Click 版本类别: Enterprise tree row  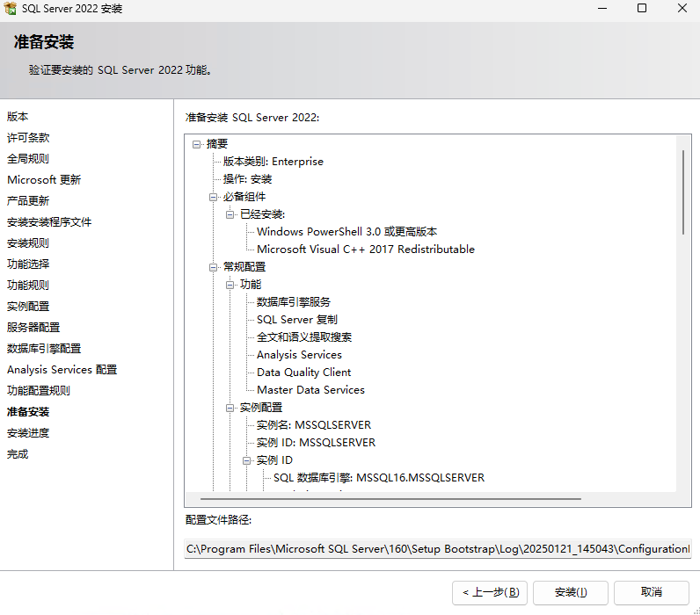(273, 162)
